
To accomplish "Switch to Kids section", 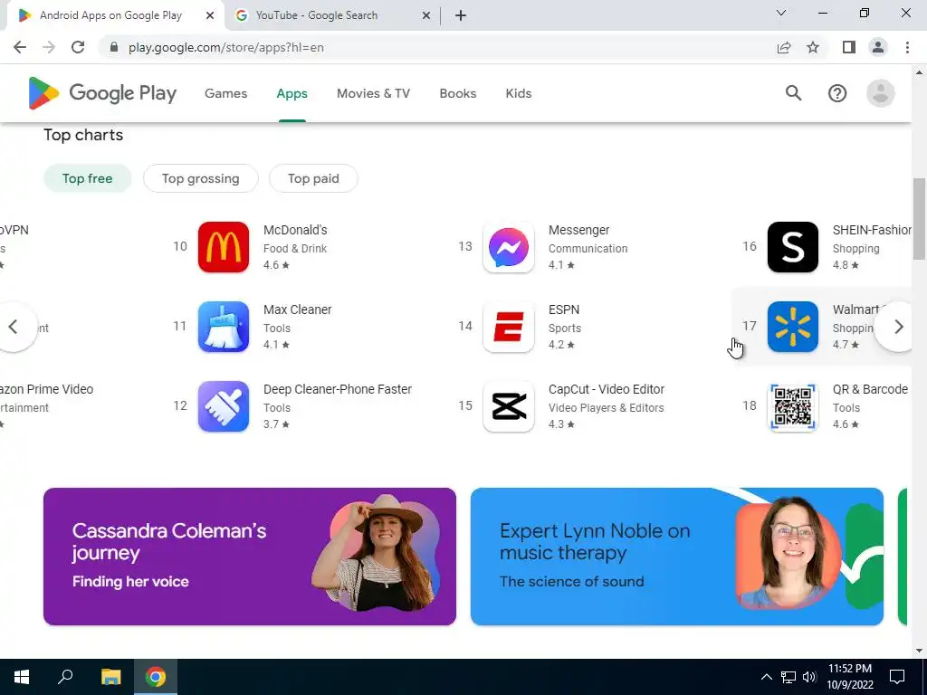I will point(519,93).
